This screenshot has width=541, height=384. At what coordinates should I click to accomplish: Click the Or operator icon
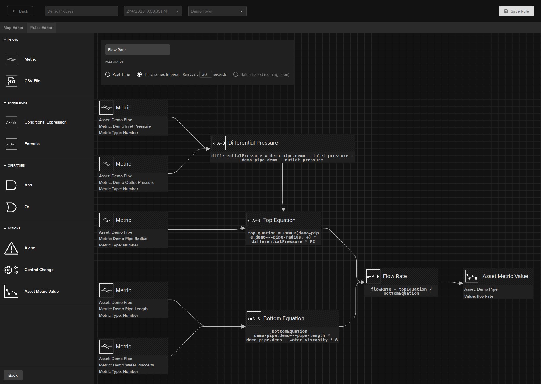(11, 207)
